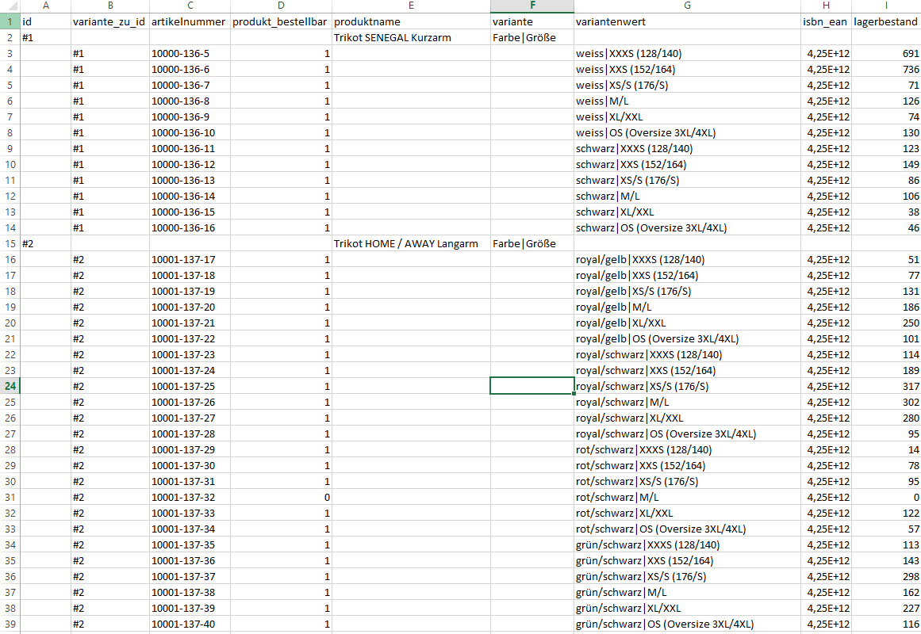
Task: Select column B header
Action: [110, 6]
